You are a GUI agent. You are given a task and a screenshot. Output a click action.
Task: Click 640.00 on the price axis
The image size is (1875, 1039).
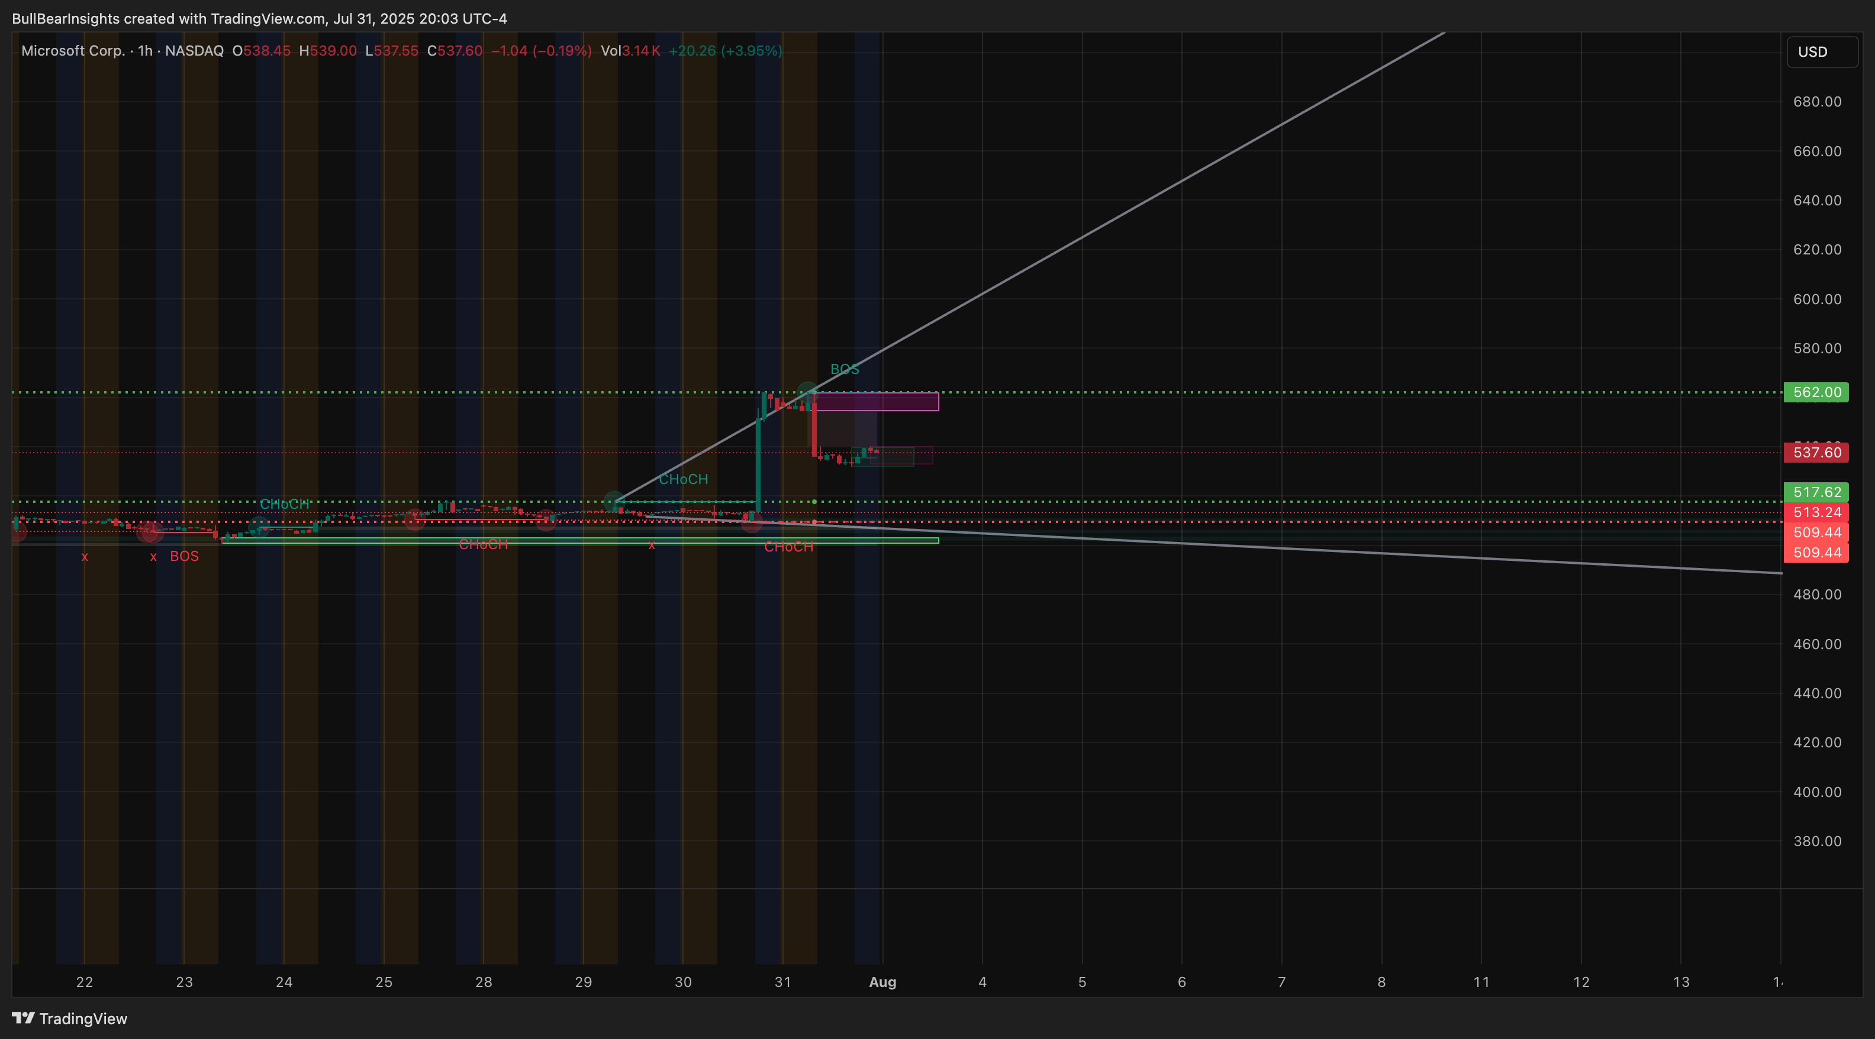pos(1817,200)
